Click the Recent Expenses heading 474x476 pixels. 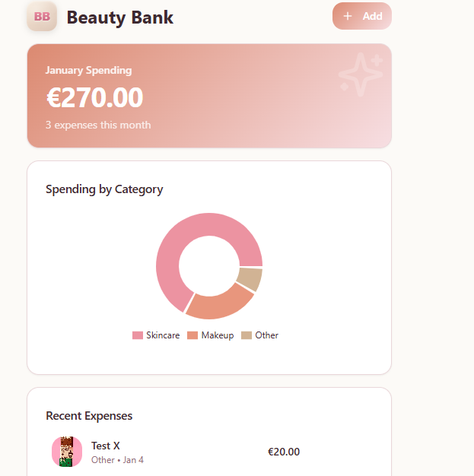point(89,416)
